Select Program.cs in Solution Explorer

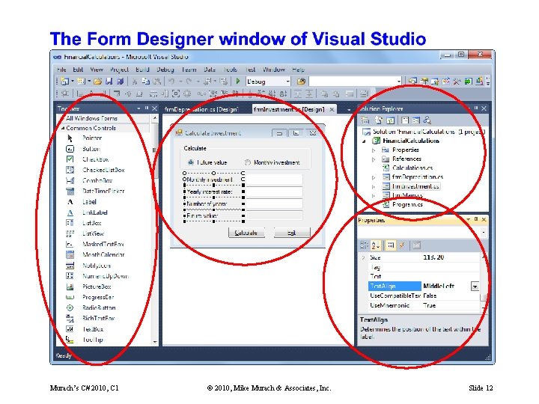(408, 204)
